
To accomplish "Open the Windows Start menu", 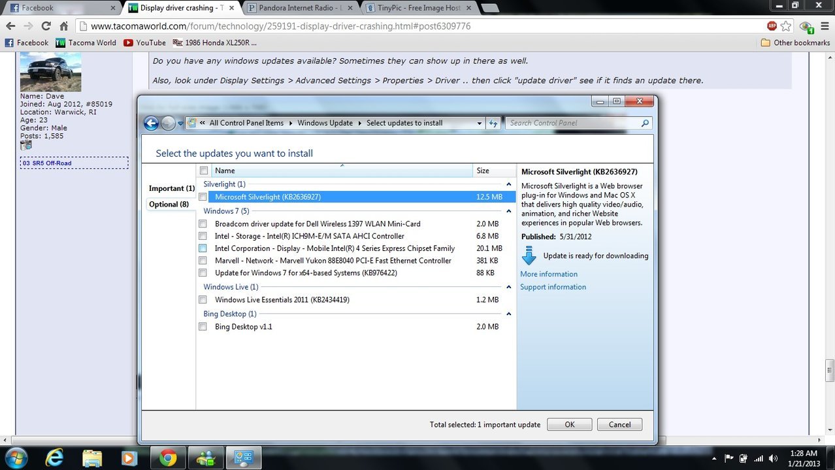I will pos(15,458).
